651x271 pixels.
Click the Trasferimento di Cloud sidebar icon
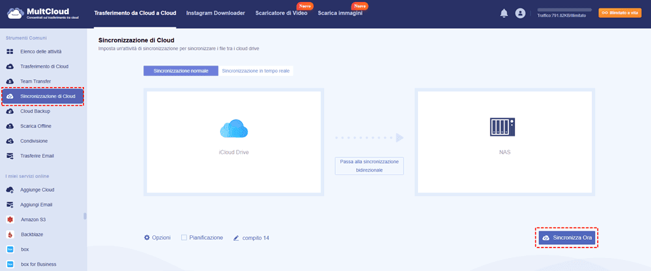point(10,67)
